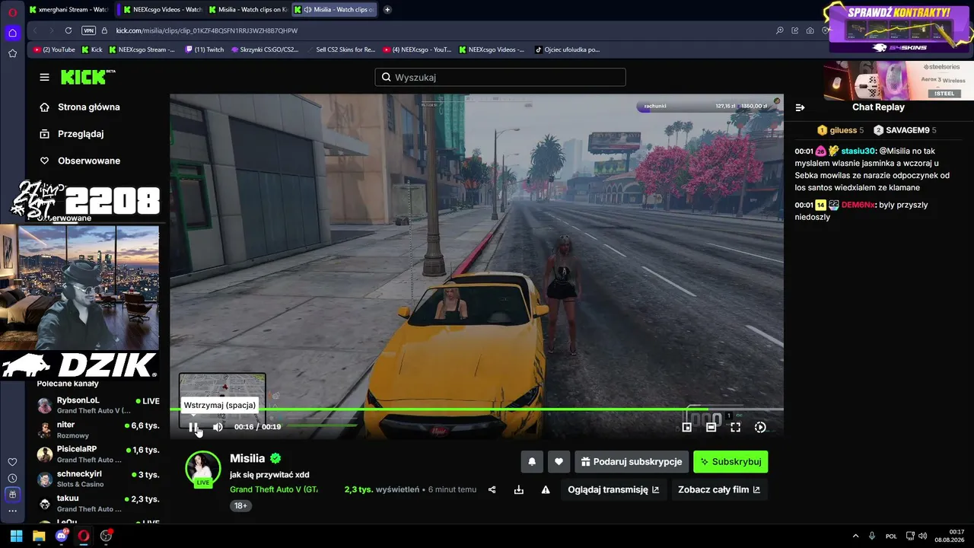This screenshot has width=974, height=548.
Task: Open Discord from the taskbar
Action: (x=62, y=536)
